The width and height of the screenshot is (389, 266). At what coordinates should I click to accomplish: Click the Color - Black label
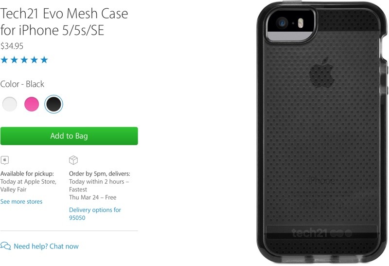tap(22, 84)
